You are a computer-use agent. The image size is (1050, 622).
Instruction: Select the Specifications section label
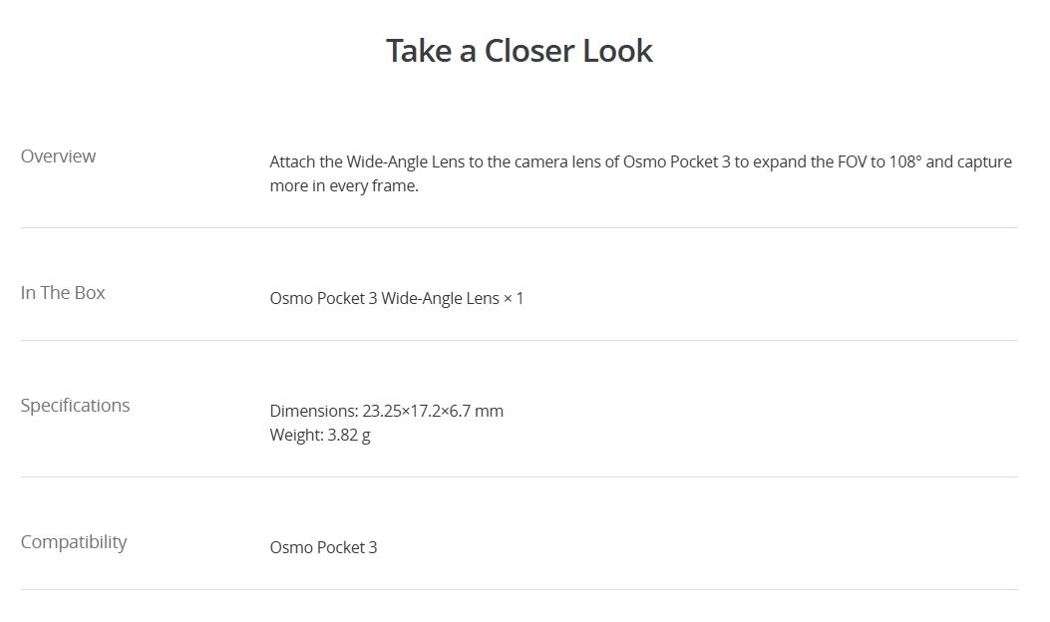pos(75,406)
